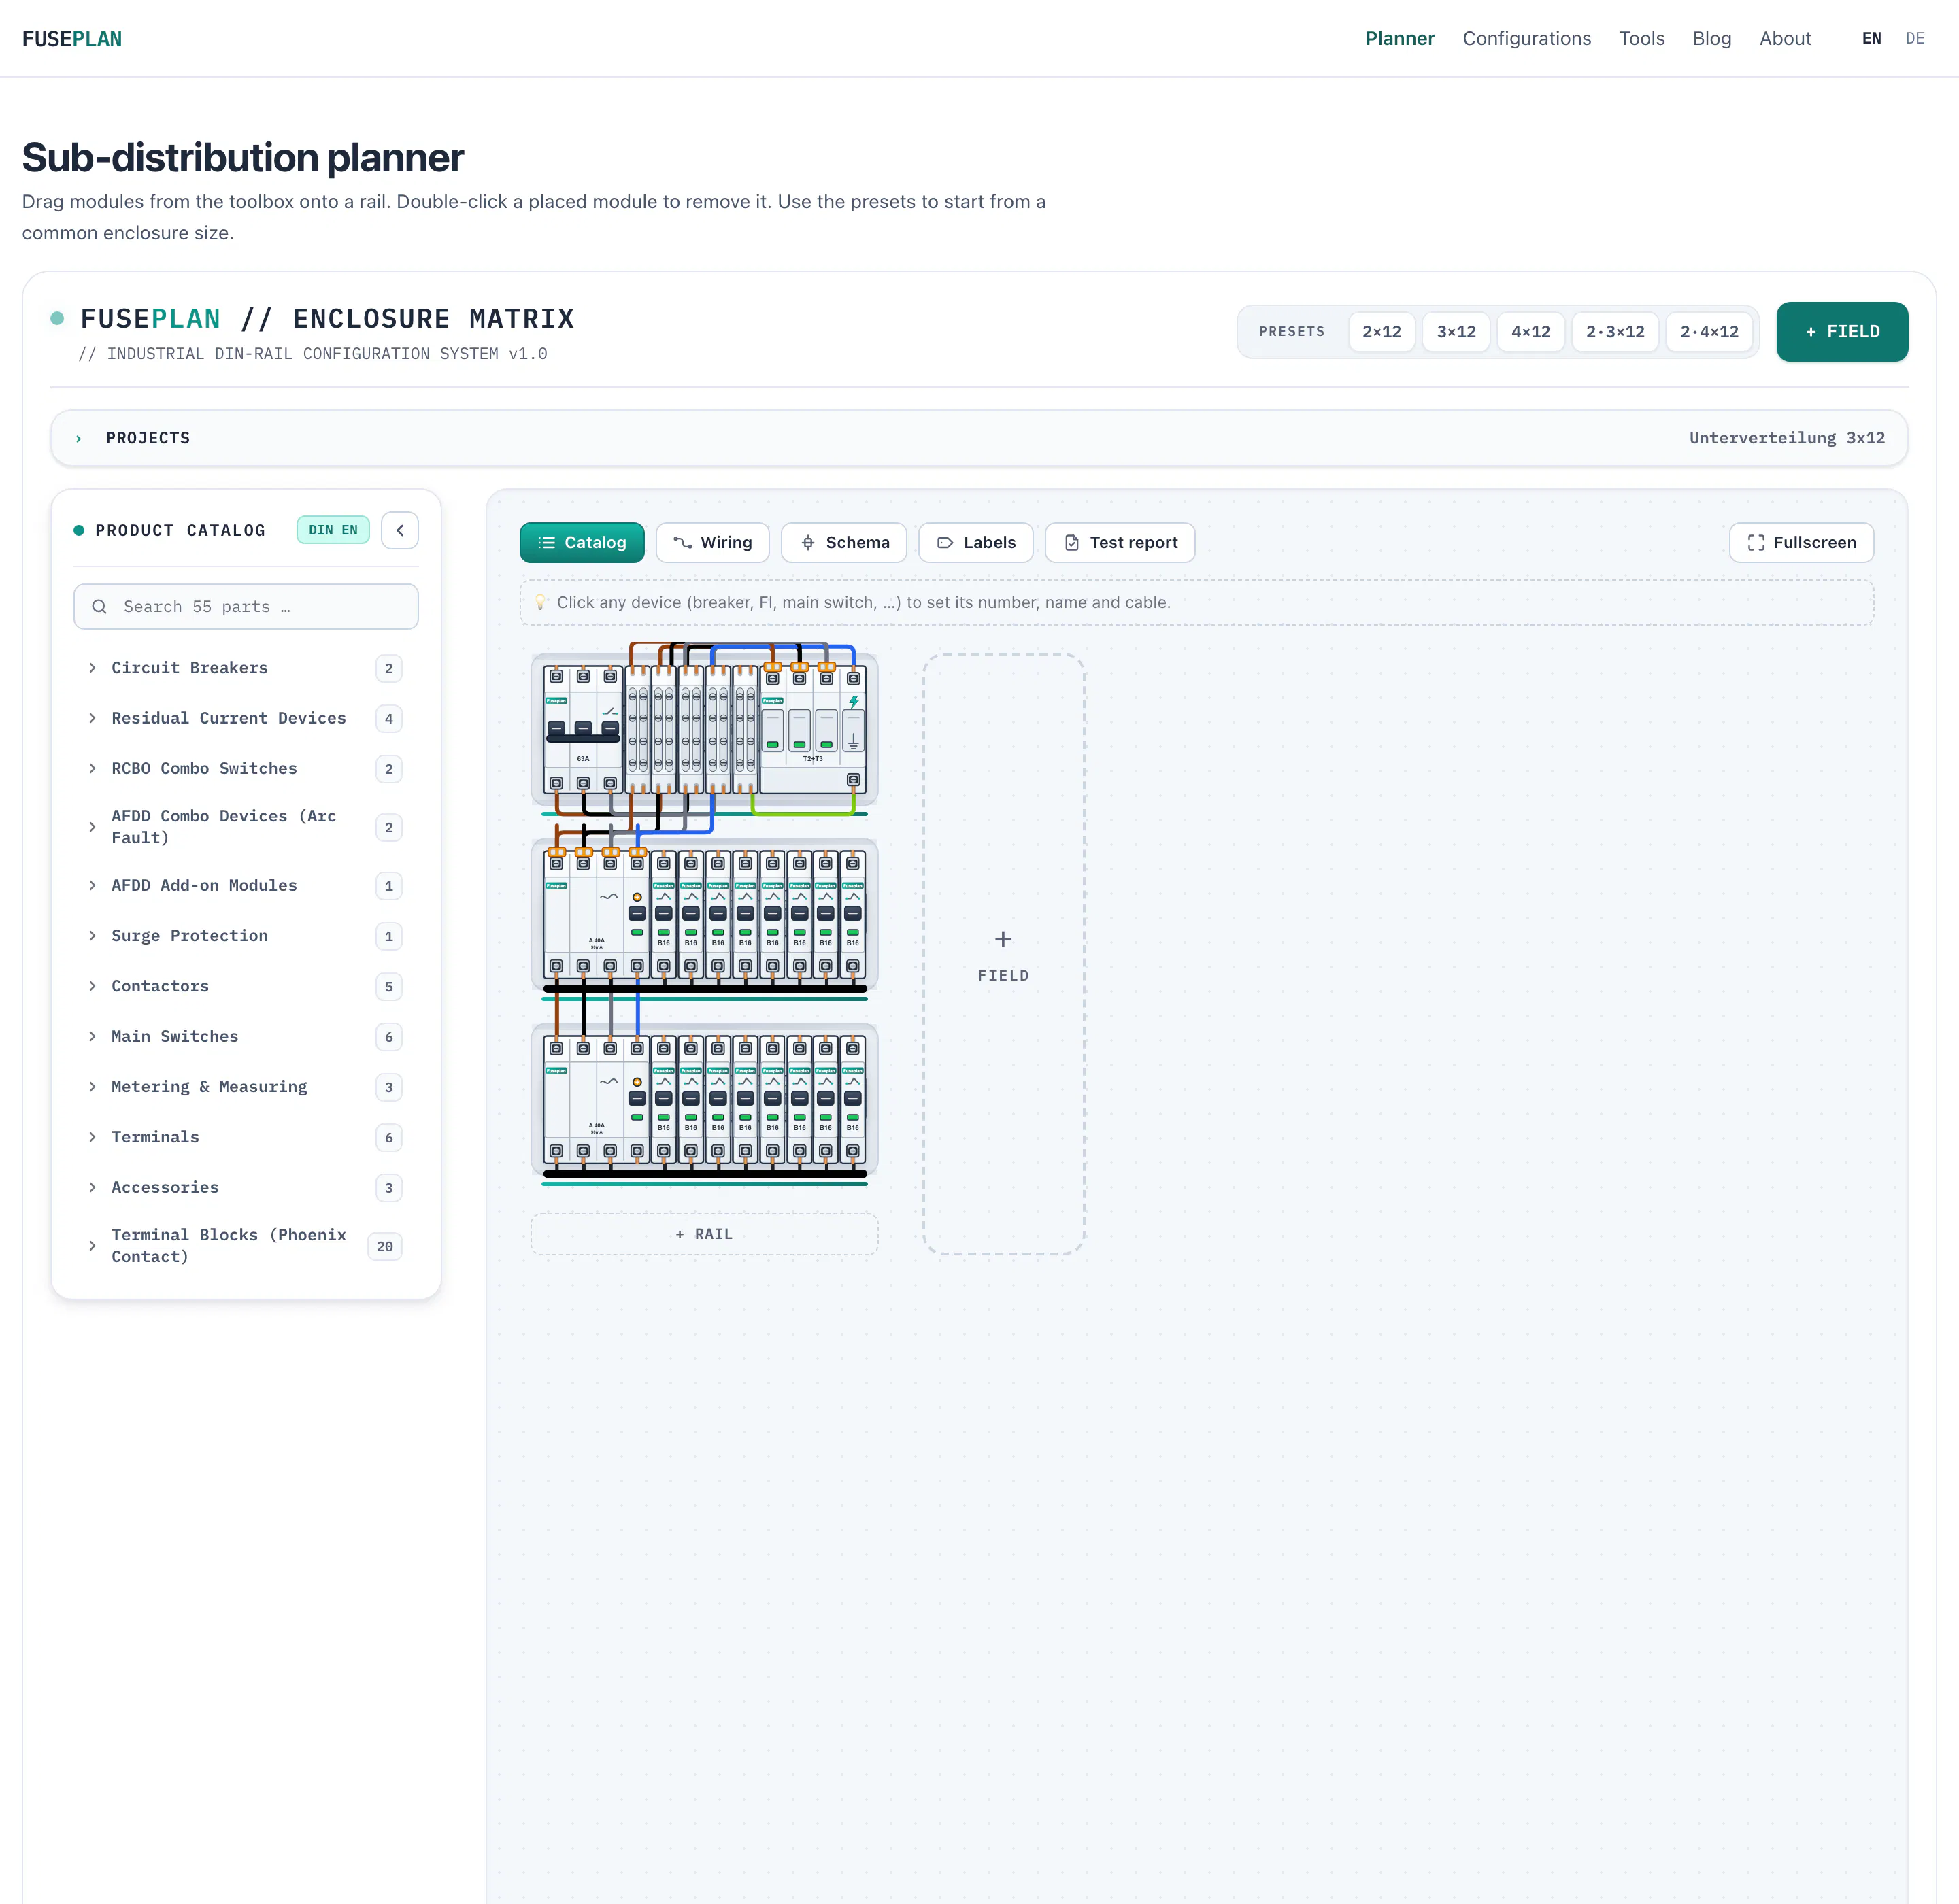This screenshot has width=1959, height=1904.
Task: Select the second terminal block on the top rail
Action: click(x=665, y=729)
